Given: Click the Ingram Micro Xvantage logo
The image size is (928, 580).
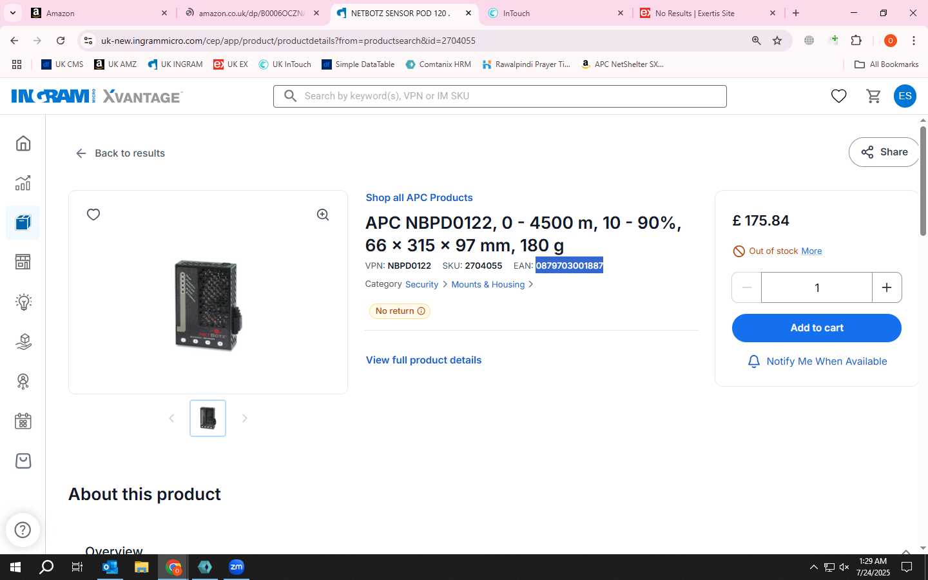Looking at the screenshot, I should (97, 96).
